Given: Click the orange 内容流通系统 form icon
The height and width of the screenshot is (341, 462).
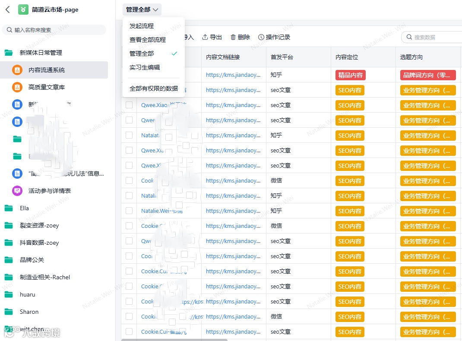Looking at the screenshot, I should [x=17, y=70].
